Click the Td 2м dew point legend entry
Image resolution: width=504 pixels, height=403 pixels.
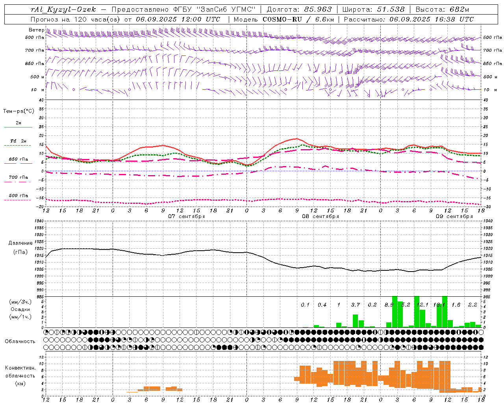point(19,141)
